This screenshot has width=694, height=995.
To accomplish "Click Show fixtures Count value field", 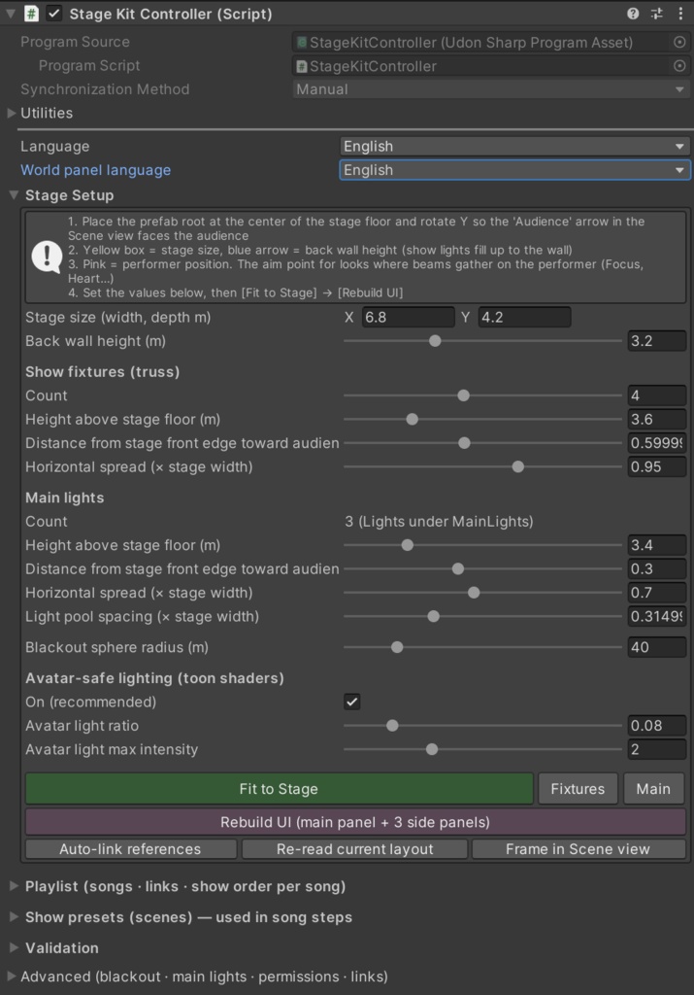I will tap(656, 395).
